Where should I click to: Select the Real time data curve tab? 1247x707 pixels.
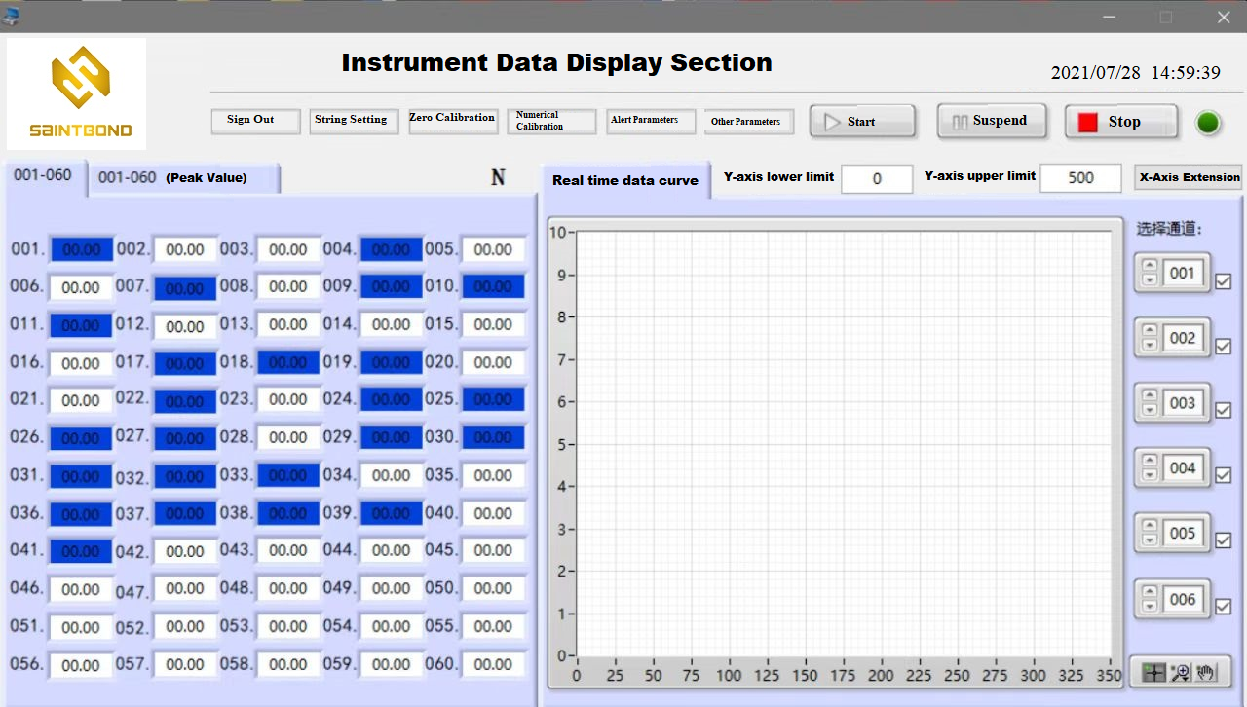pyautogui.click(x=625, y=180)
